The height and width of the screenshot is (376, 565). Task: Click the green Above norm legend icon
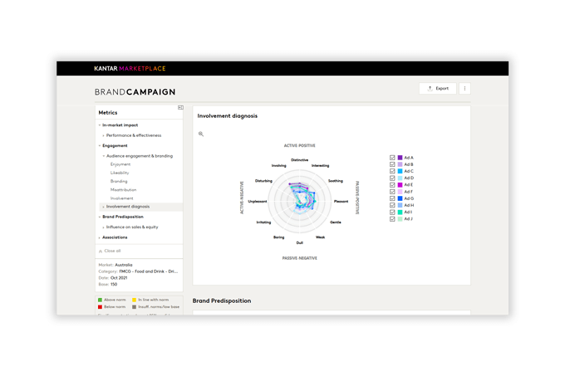(101, 300)
